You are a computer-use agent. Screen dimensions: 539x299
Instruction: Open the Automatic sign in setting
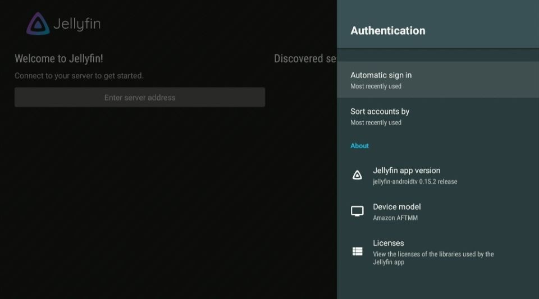click(x=438, y=80)
